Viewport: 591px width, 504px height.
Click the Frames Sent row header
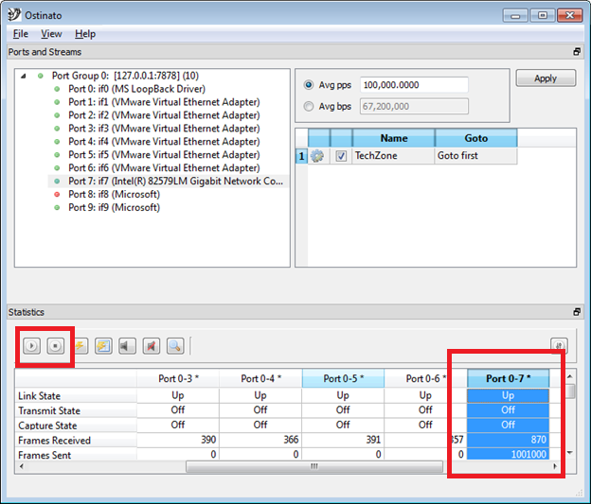point(76,454)
